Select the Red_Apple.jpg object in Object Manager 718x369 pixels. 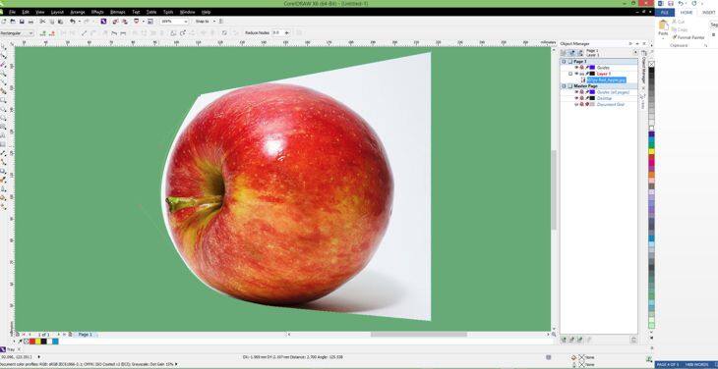(x=606, y=79)
